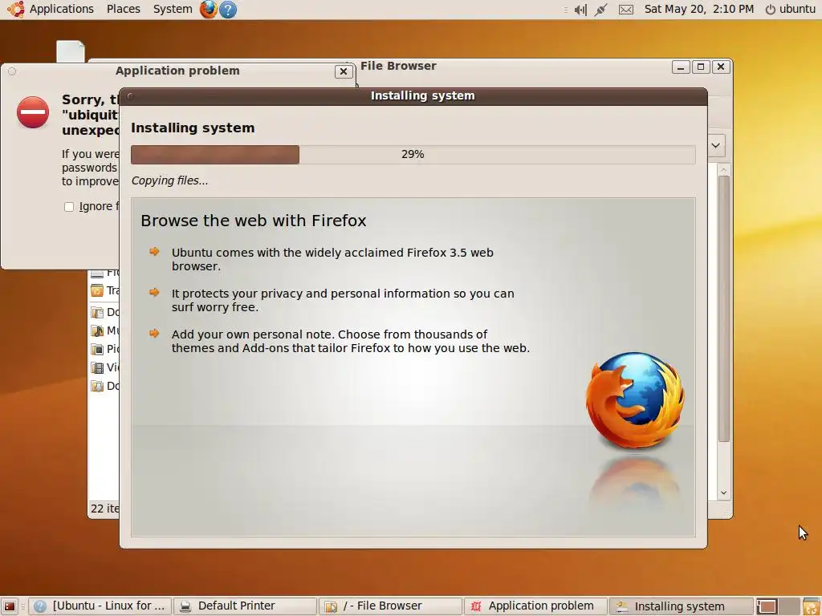The height and width of the screenshot is (616, 822).
Task: Select the Documents folder icon in sidebar
Action: click(97, 313)
